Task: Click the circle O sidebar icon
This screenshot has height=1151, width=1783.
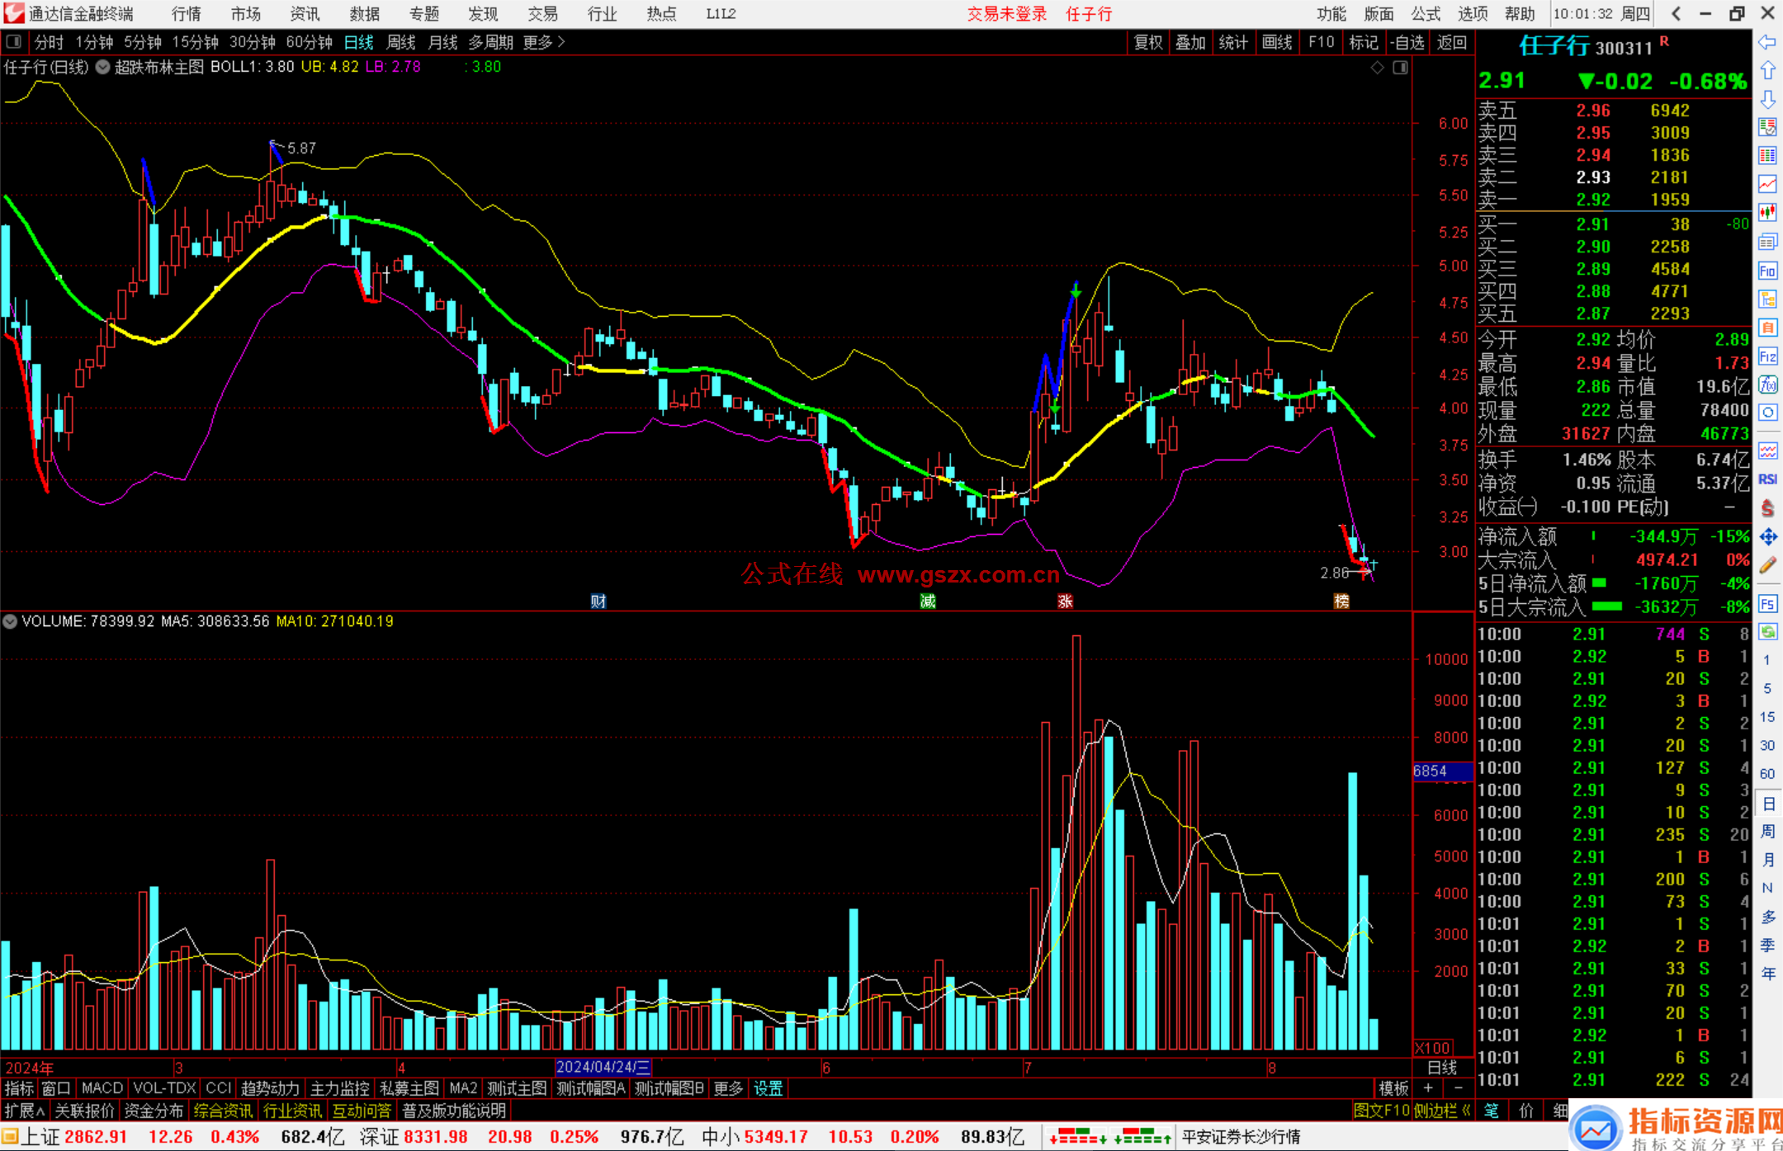Action: click(1767, 413)
